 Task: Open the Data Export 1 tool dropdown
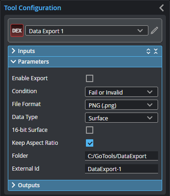pyautogui.click(x=87, y=30)
